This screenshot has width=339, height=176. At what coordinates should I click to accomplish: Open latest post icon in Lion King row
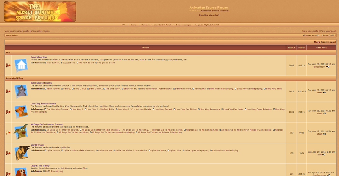[324, 113]
